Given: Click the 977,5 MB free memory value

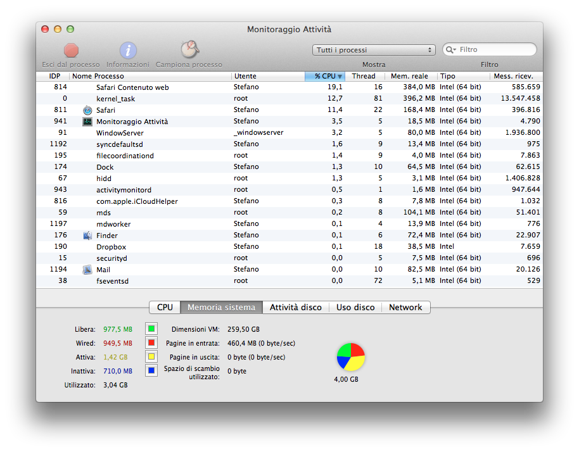Looking at the screenshot, I should pos(117,329).
